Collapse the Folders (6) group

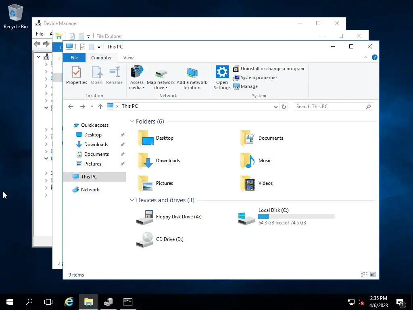[132, 121]
